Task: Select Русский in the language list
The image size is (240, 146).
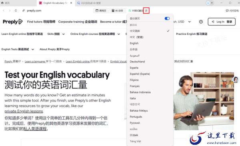Action: [x=150, y=123]
